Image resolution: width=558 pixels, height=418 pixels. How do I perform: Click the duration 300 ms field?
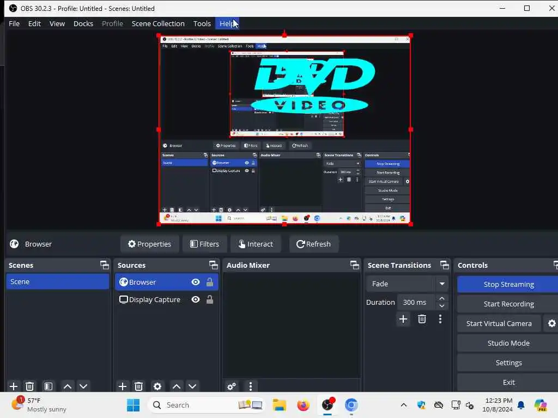[416, 302]
